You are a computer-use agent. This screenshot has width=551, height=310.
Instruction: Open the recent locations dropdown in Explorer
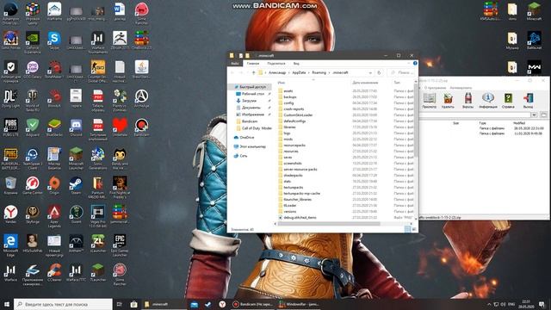click(247, 72)
